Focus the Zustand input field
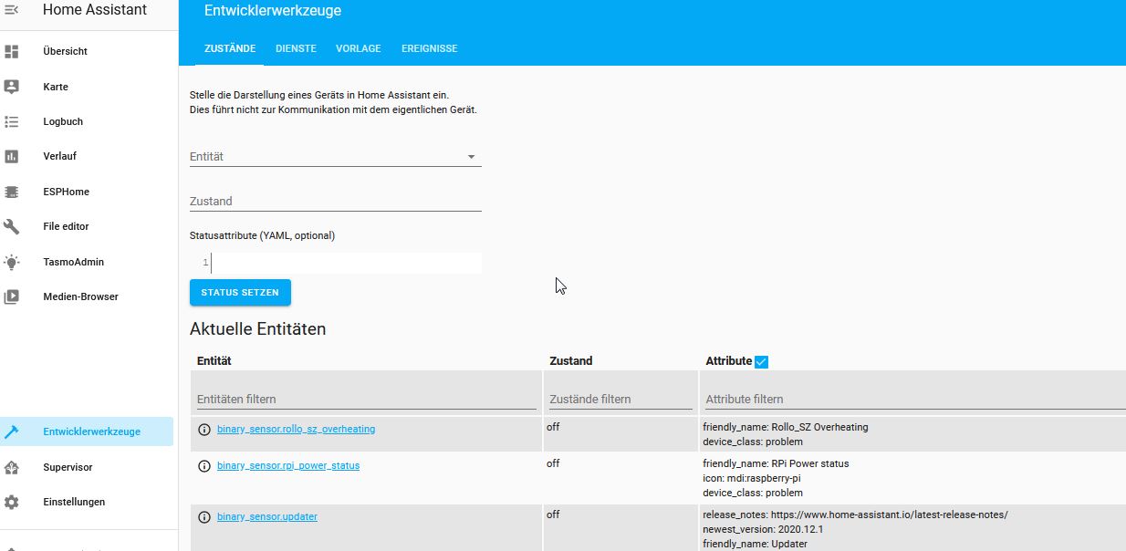The width and height of the screenshot is (1126, 551). point(335,201)
